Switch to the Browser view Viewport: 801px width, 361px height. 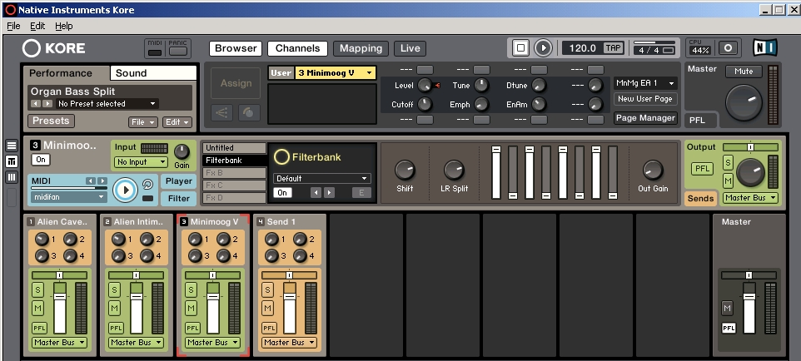click(236, 48)
